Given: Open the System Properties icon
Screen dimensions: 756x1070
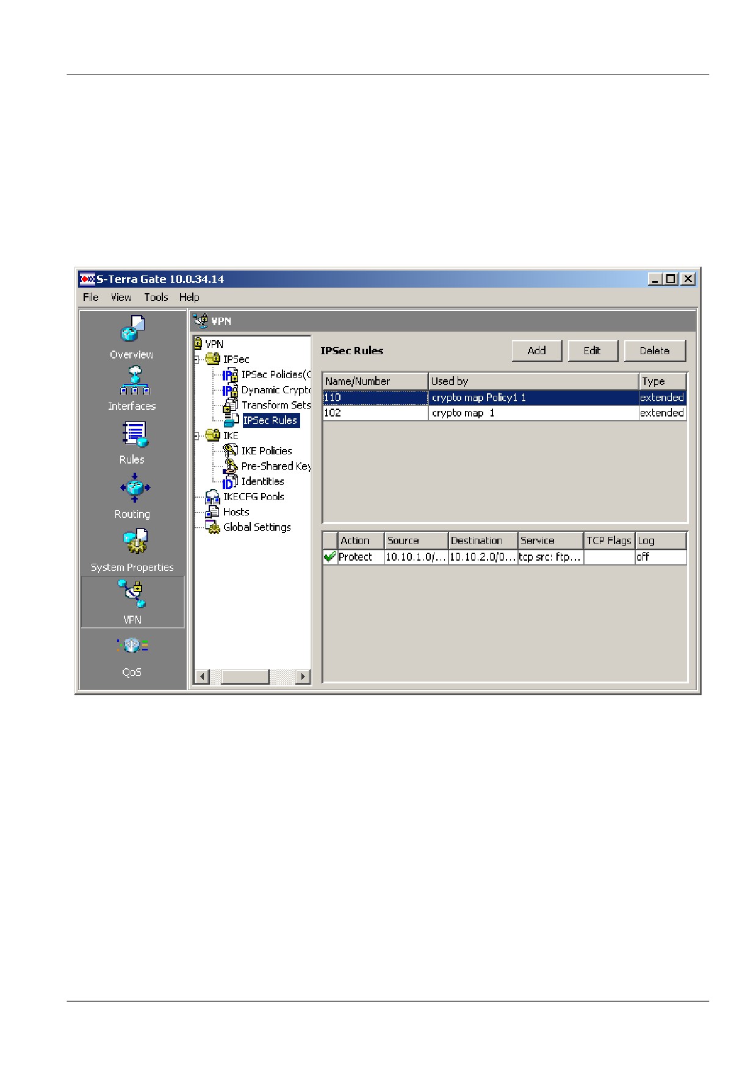Looking at the screenshot, I should [135, 541].
